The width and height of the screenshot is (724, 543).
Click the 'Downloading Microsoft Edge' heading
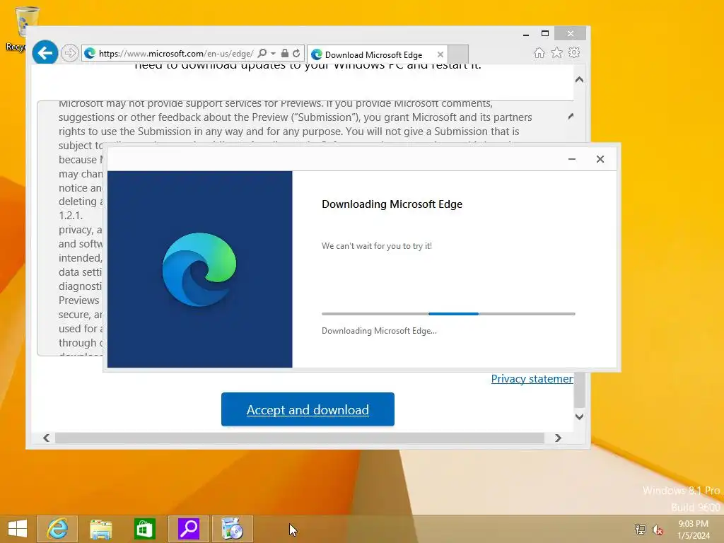coord(392,204)
